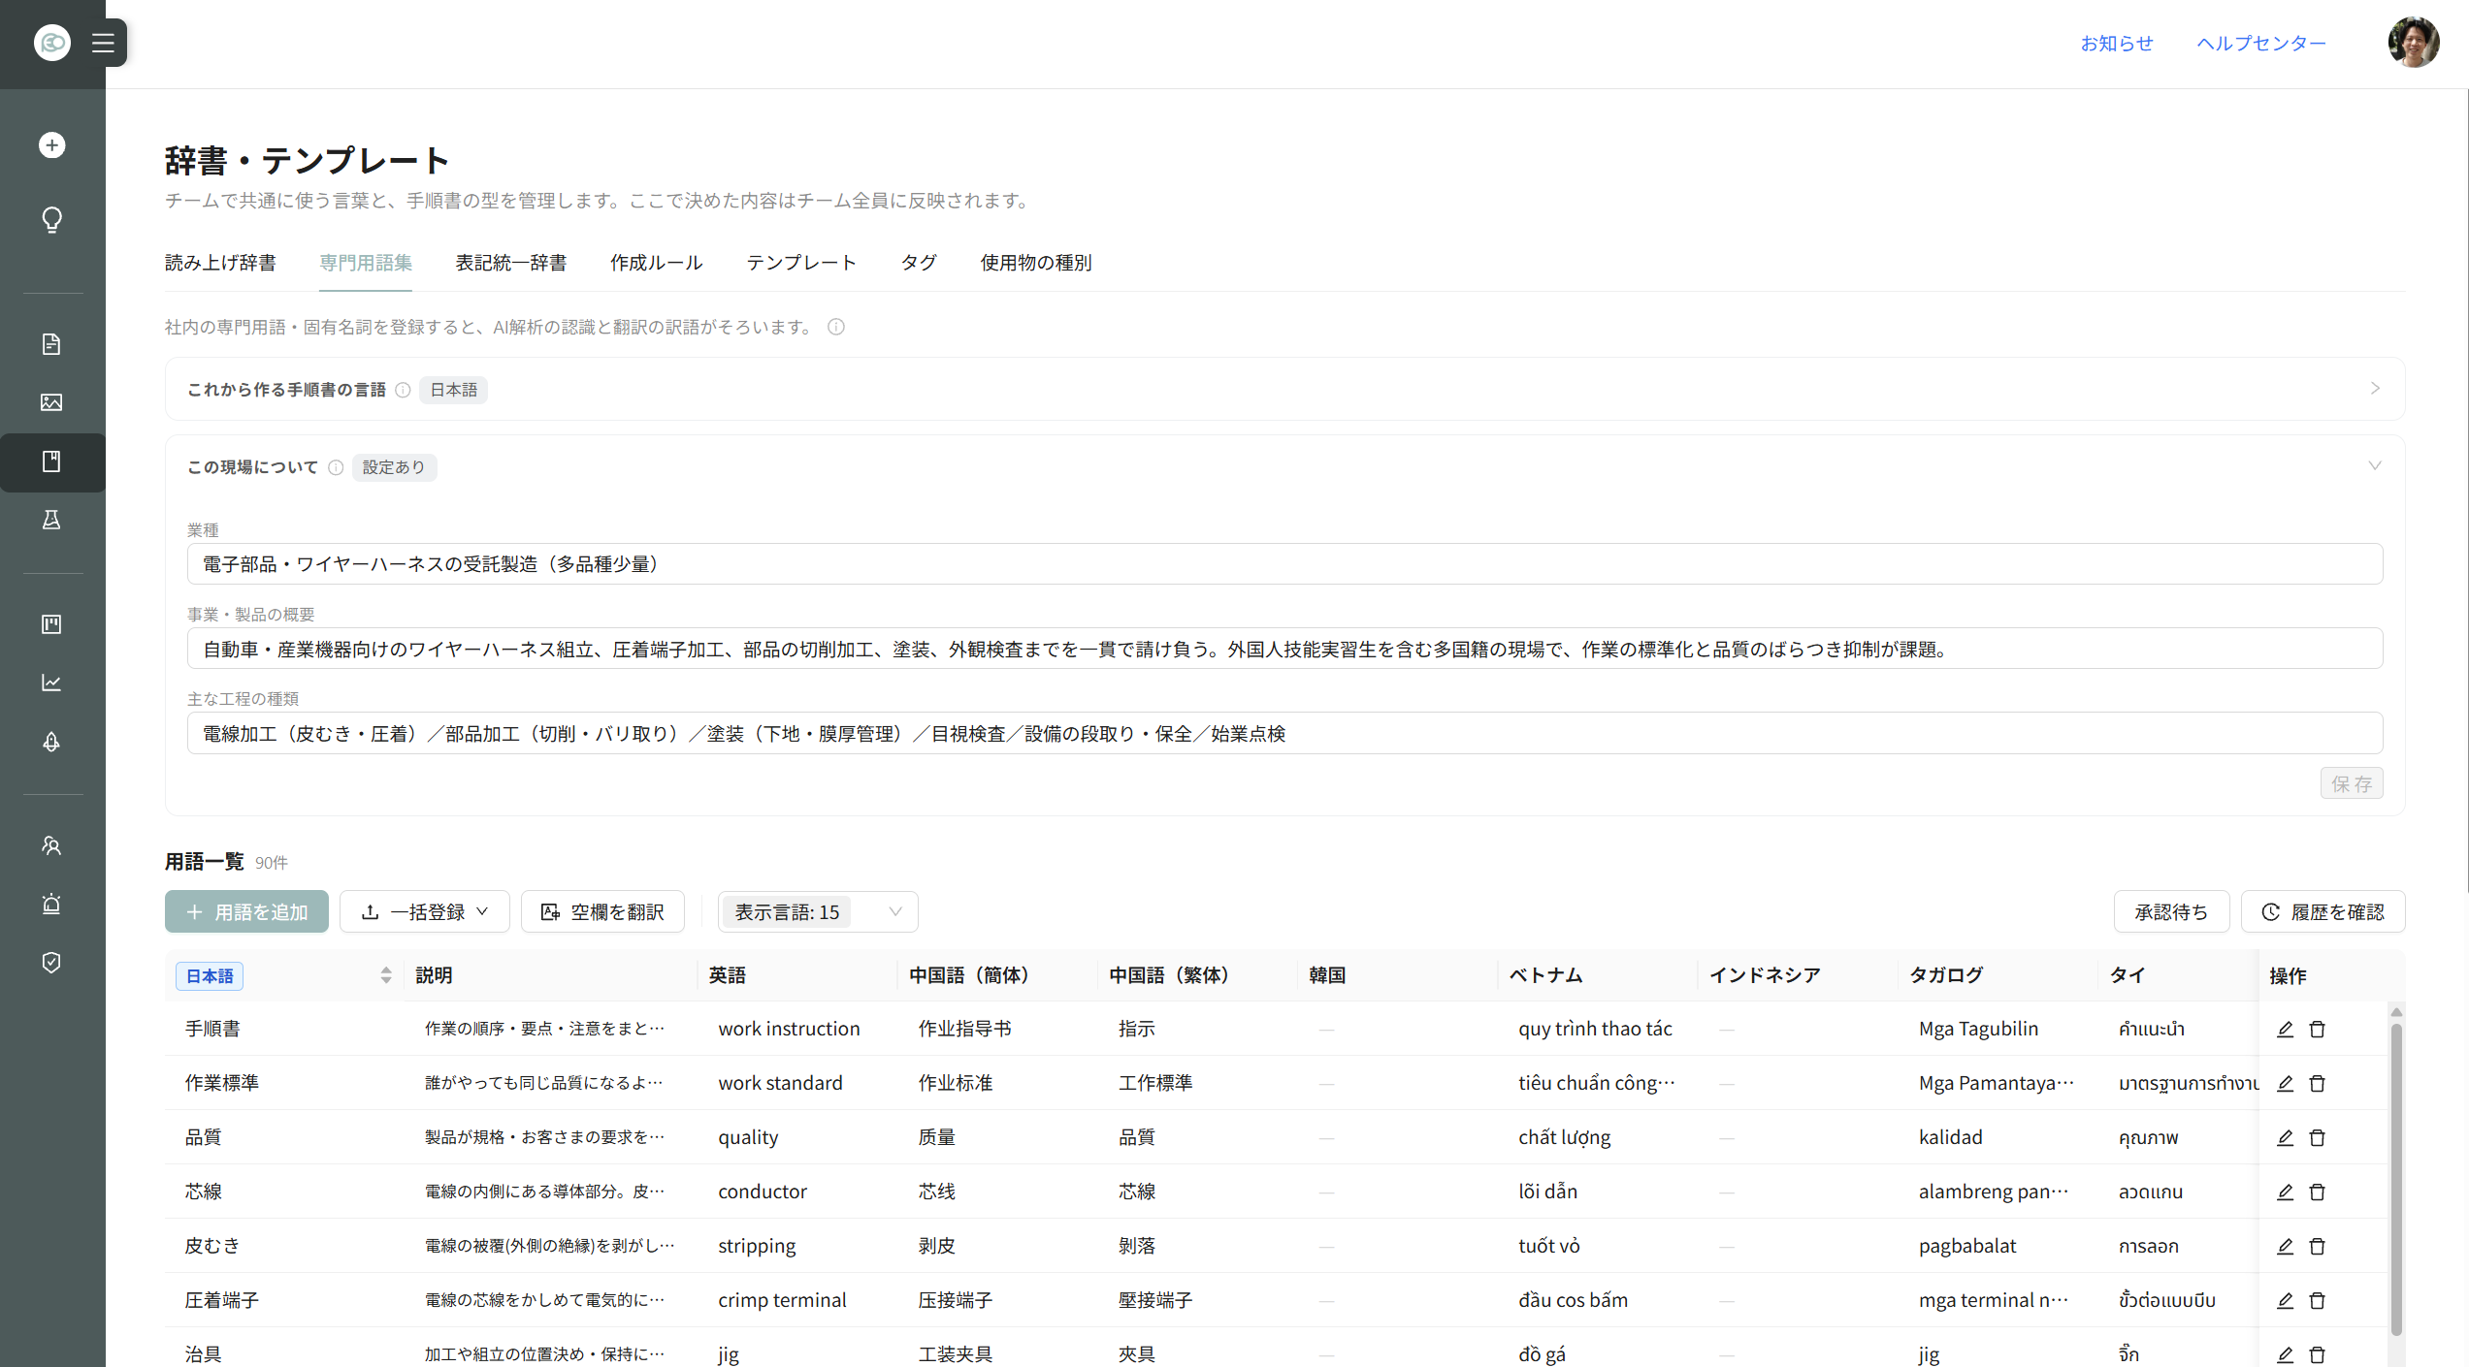
Task: Click the 主な工程の種類 input field
Action: 1284,734
